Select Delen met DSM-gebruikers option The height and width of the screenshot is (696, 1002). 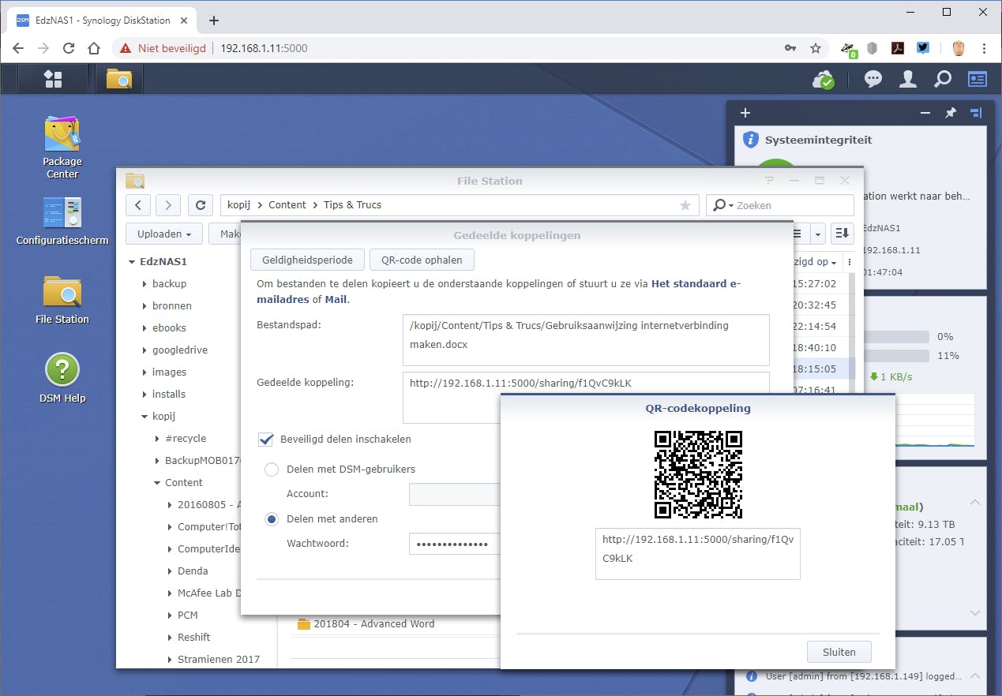(272, 470)
